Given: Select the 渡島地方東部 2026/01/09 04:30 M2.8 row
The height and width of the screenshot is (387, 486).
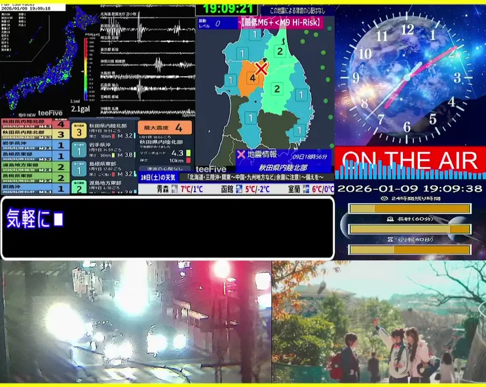Looking at the screenshot, I should (x=35, y=167).
